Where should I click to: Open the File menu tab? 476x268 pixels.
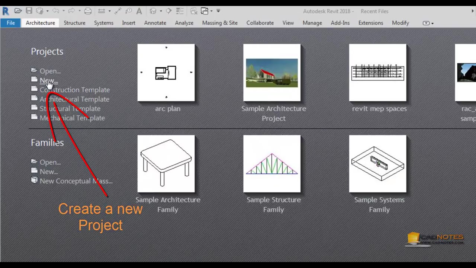click(11, 23)
